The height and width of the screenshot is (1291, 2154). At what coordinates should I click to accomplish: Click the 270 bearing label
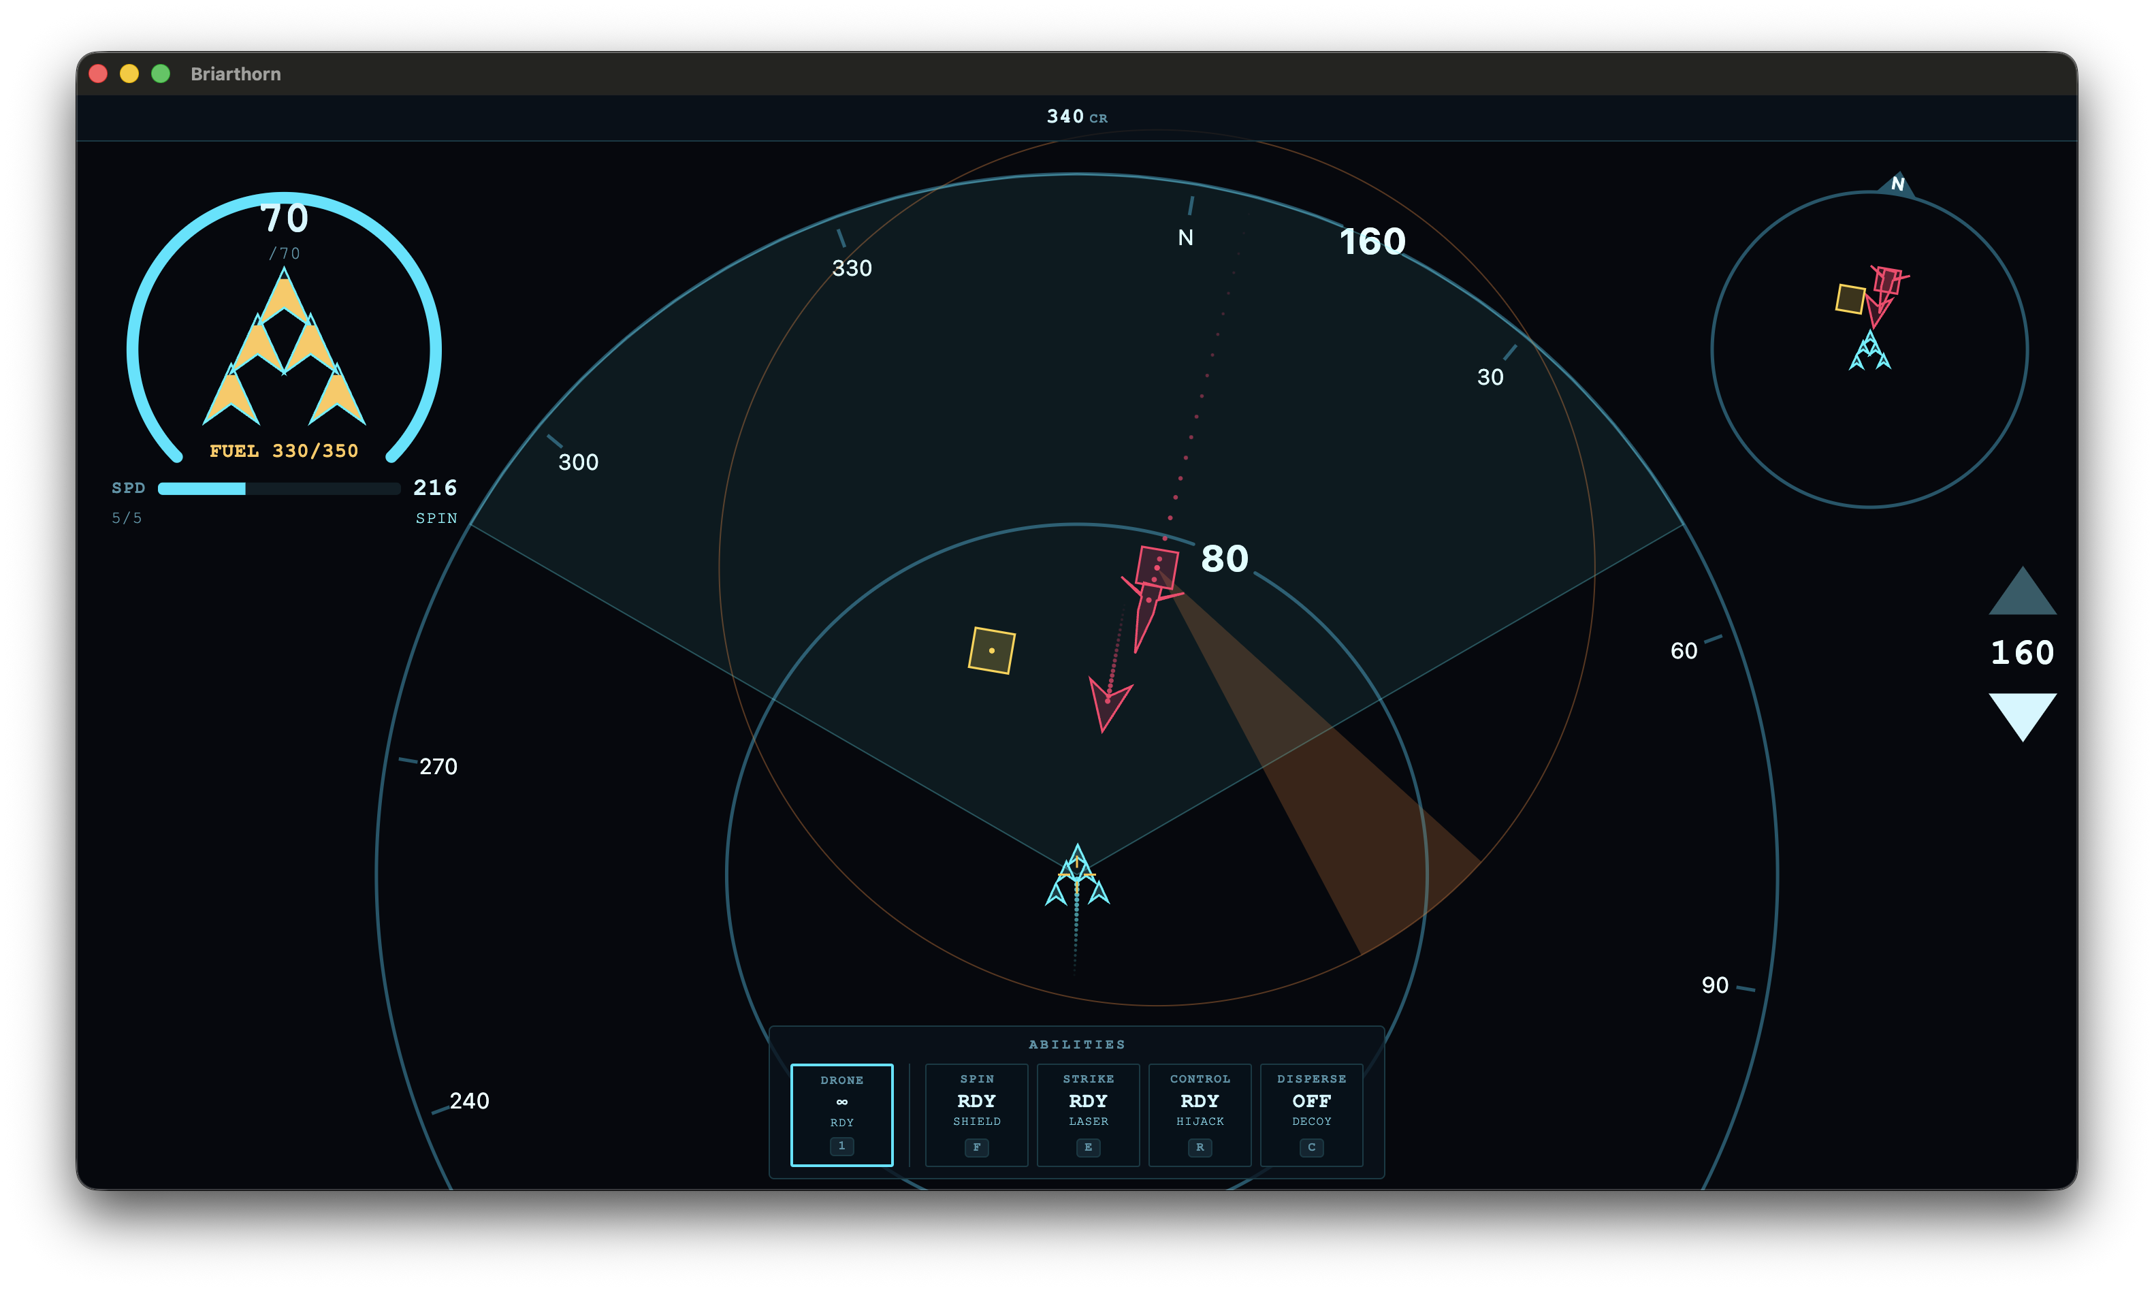click(438, 767)
